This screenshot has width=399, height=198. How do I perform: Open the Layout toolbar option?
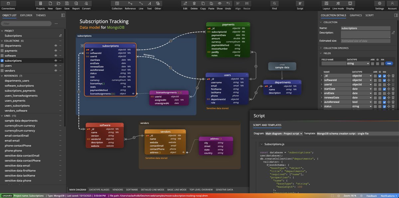pyautogui.click(x=326, y=5)
